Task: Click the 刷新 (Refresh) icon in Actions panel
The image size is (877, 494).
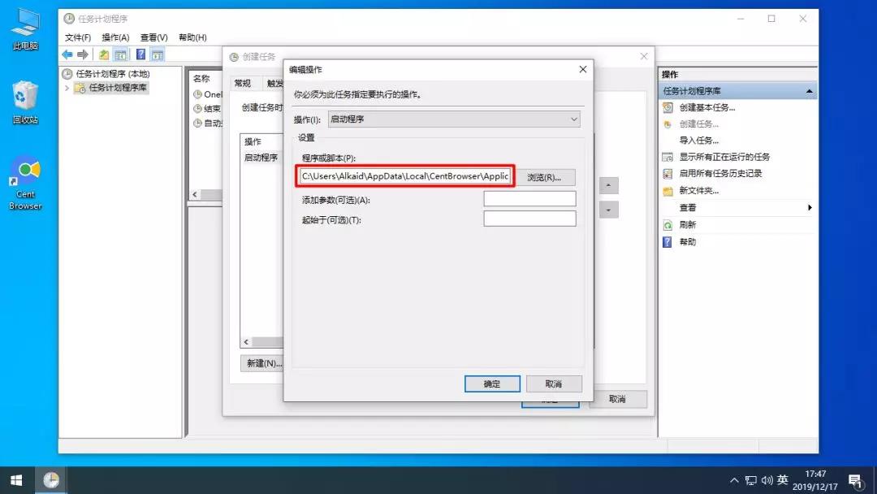Action: pyautogui.click(x=668, y=224)
